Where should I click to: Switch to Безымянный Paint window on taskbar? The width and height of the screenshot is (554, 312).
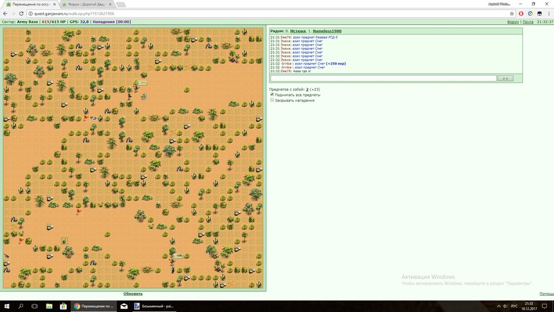[x=154, y=306]
